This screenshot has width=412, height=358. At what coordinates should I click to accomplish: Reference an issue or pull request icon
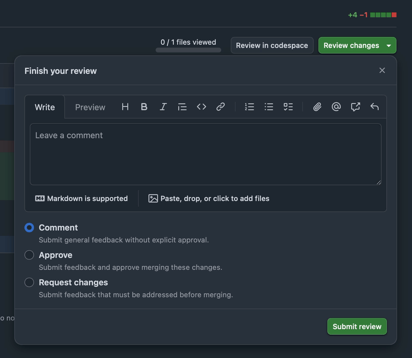355,107
